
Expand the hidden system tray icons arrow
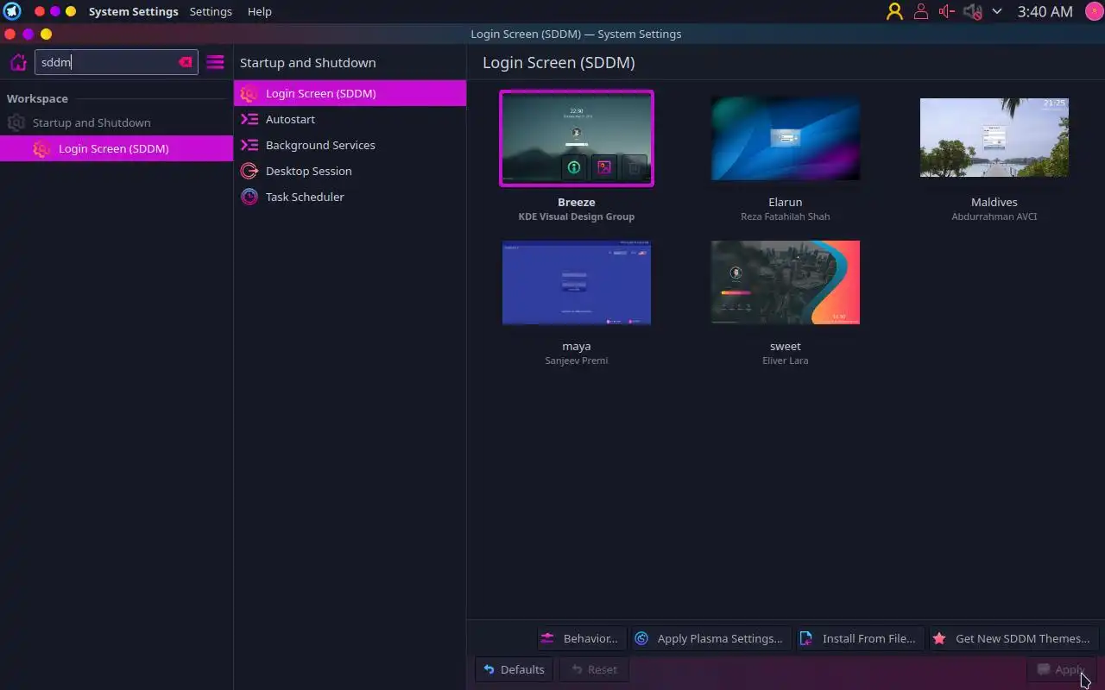997,11
